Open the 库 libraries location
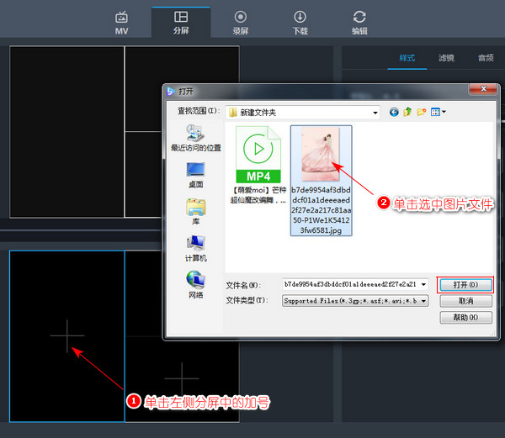505x438 pixels. (x=196, y=212)
